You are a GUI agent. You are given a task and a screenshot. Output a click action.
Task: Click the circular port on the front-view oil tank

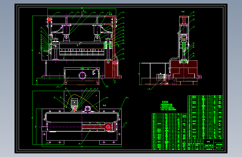[82, 75]
